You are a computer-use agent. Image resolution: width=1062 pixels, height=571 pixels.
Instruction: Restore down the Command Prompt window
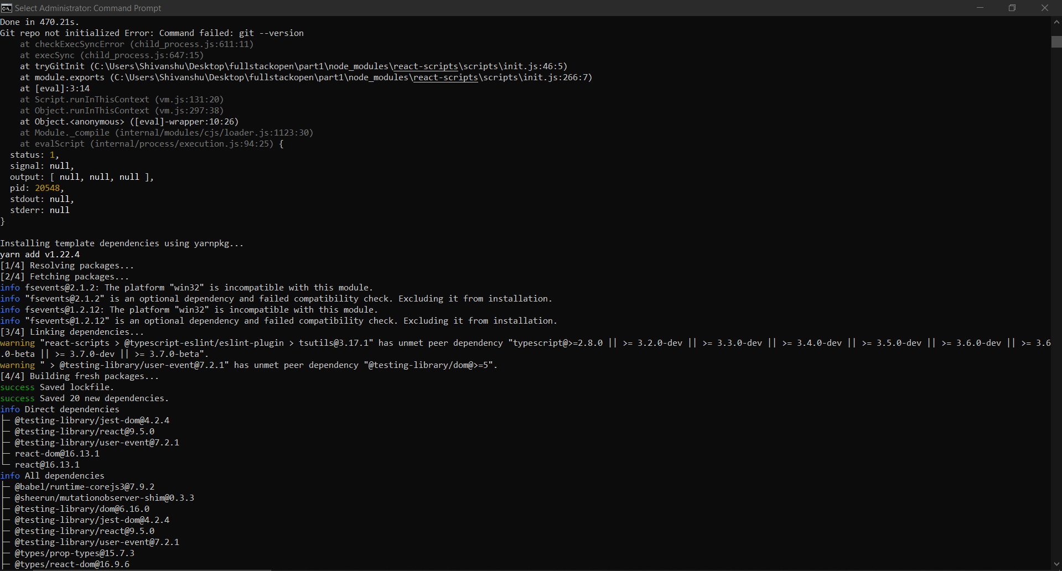[x=1012, y=8]
